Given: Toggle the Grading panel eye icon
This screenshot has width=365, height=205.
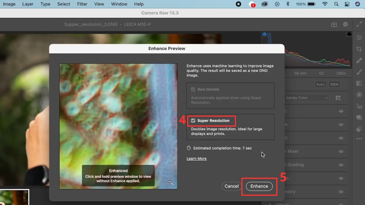Looking at the screenshot, I should click(x=341, y=165).
